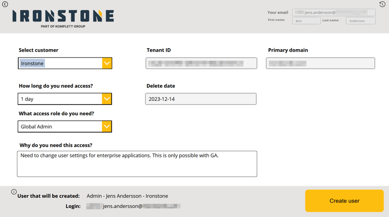The height and width of the screenshot is (217, 389).
Task: Click the Tenant ID field
Action: pos(201,63)
